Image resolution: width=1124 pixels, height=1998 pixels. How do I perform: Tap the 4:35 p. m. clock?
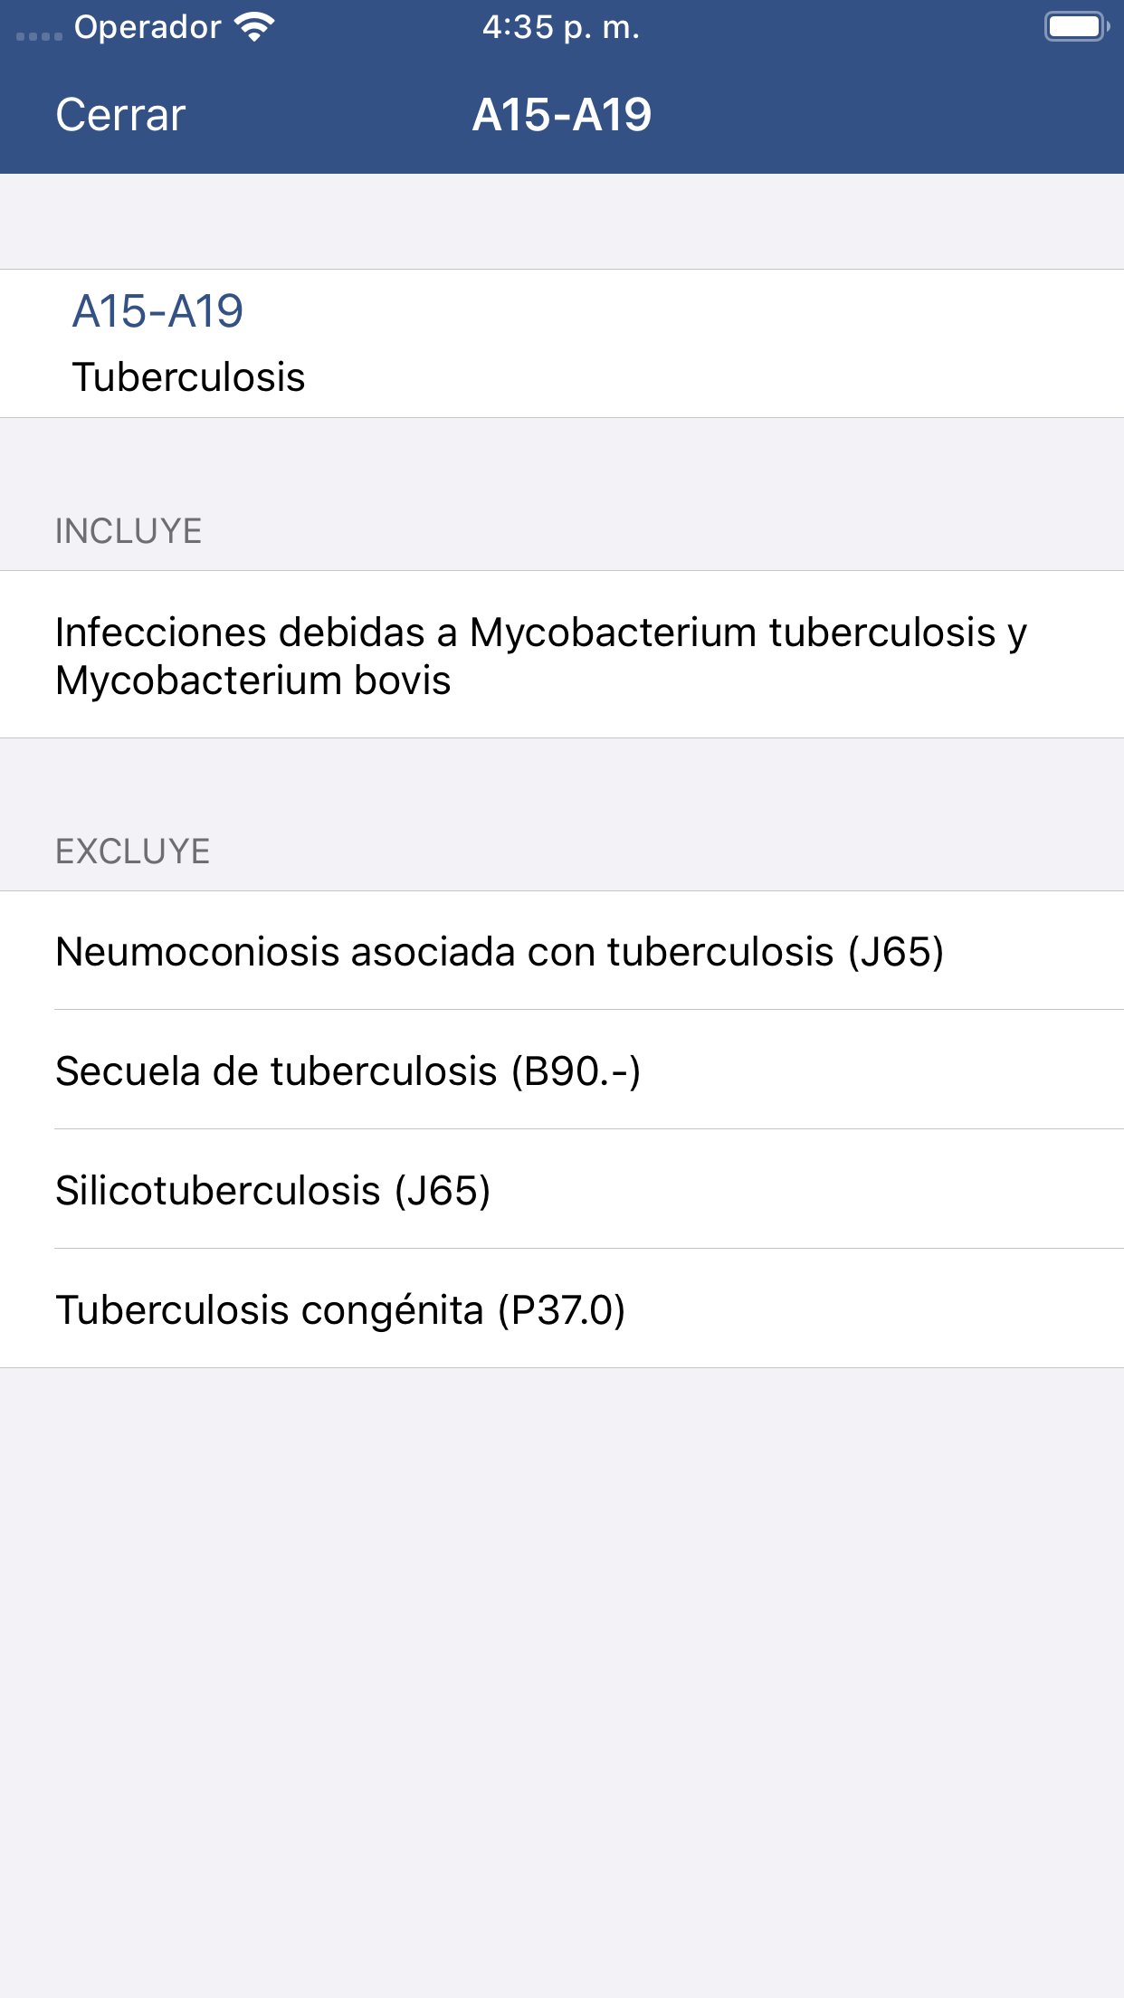tap(561, 27)
